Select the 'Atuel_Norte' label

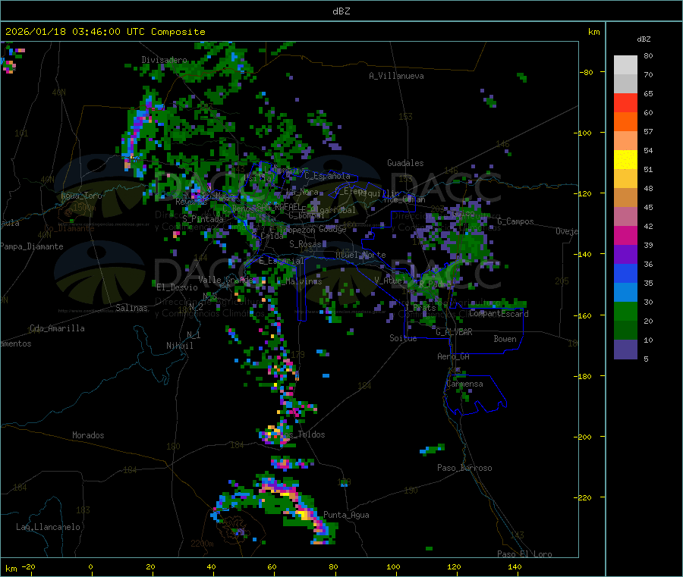click(360, 255)
